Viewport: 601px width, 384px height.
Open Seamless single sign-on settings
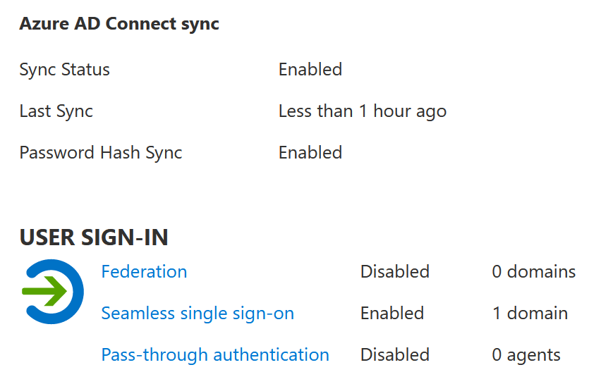(198, 314)
